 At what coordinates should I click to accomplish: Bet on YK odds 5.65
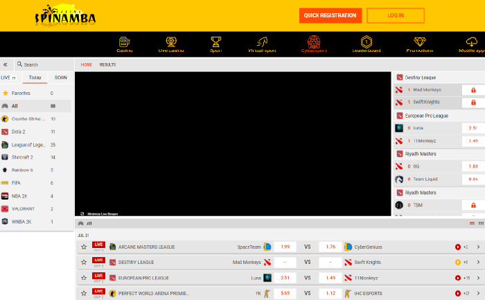click(285, 293)
